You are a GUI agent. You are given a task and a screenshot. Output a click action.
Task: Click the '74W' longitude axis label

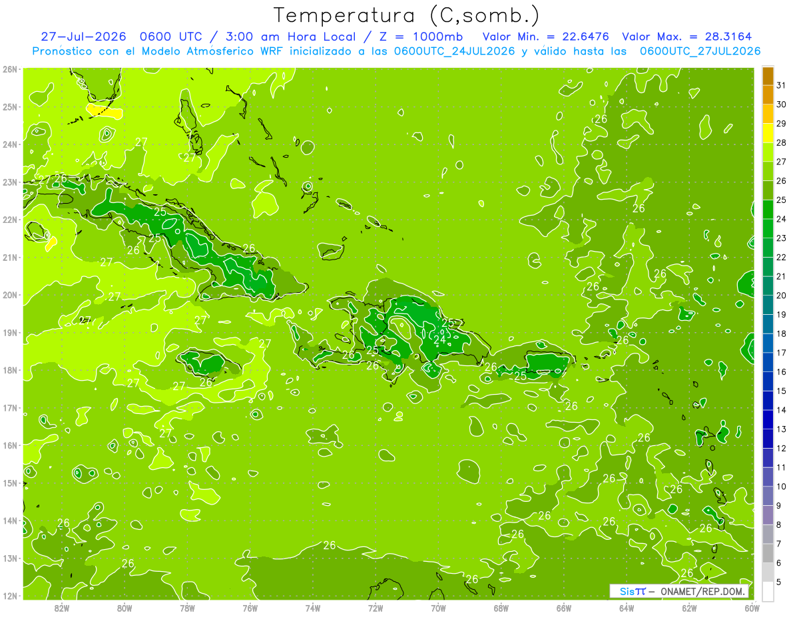click(x=313, y=608)
